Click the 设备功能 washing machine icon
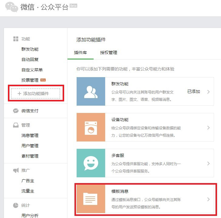 click(91, 127)
